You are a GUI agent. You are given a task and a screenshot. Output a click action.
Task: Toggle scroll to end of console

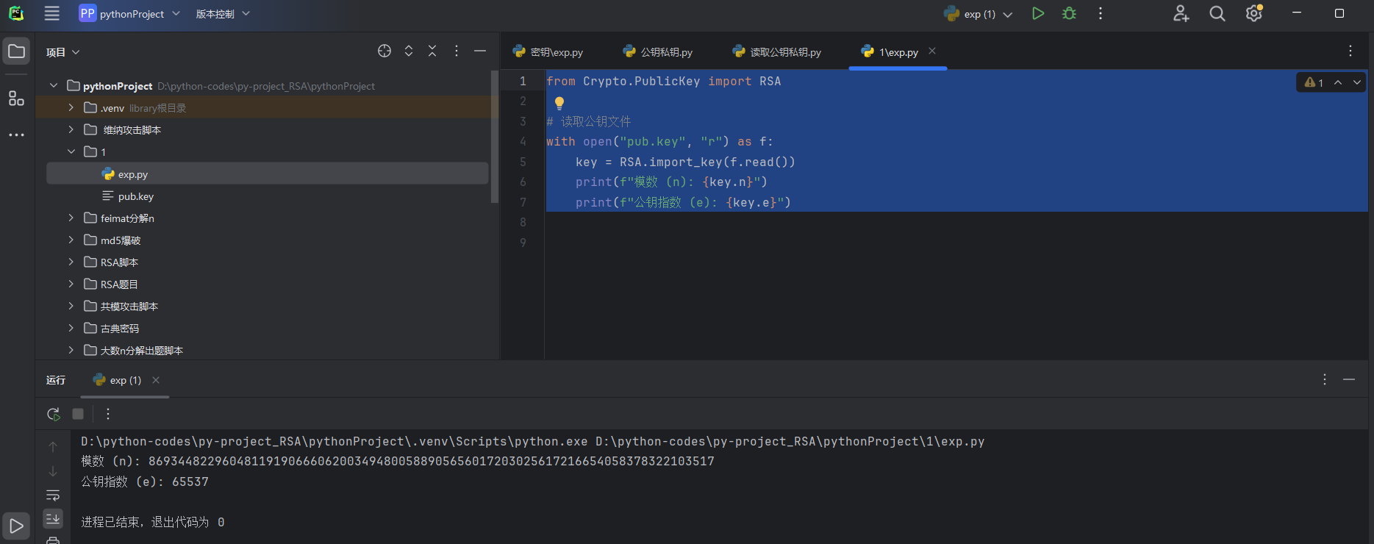[53, 519]
